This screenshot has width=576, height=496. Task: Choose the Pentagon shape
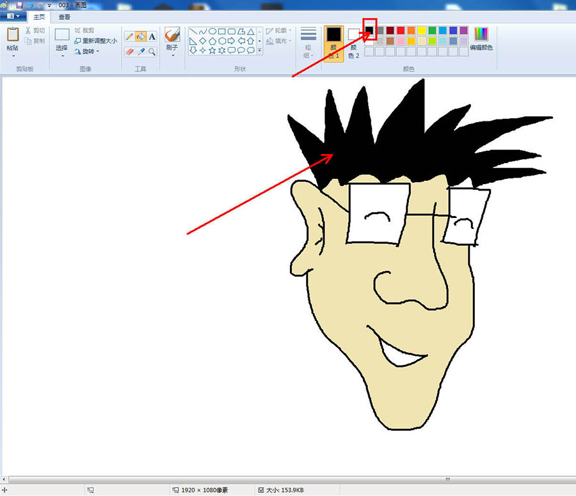(212, 41)
